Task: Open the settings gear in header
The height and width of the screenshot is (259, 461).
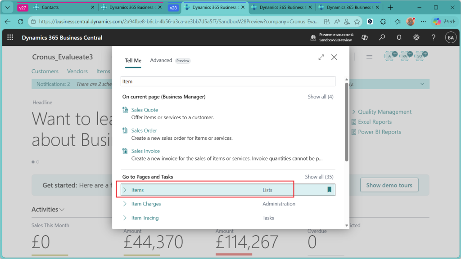Action: point(416,38)
